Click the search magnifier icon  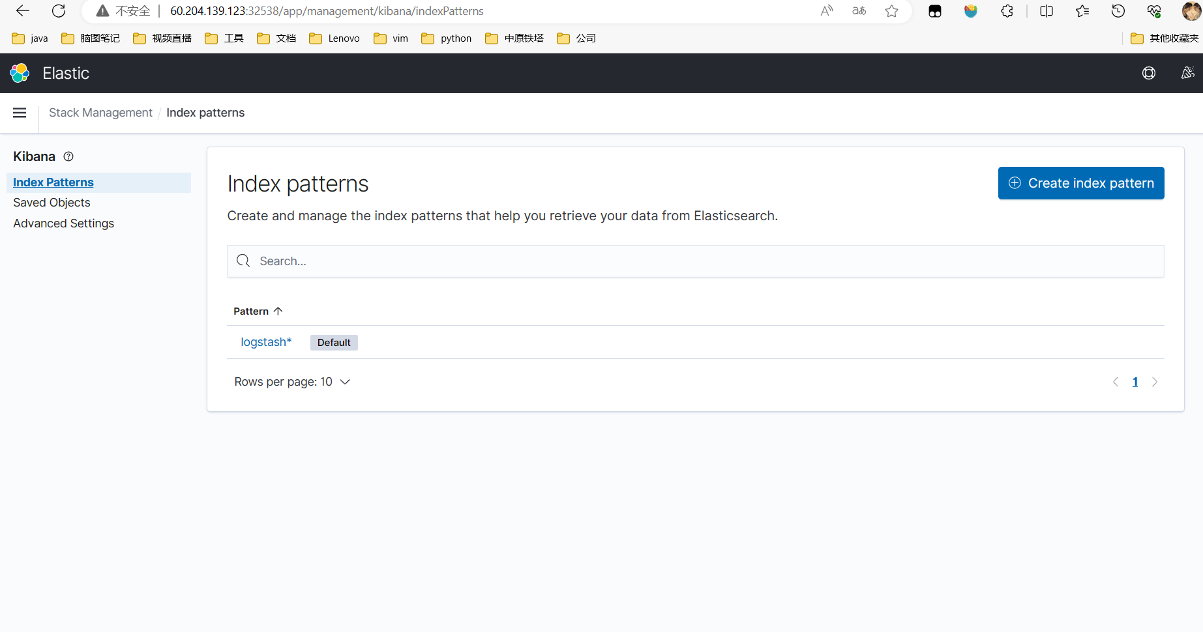243,261
